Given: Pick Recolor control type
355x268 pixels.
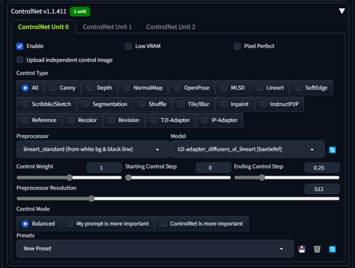Looking at the screenshot, I should 82,120.
